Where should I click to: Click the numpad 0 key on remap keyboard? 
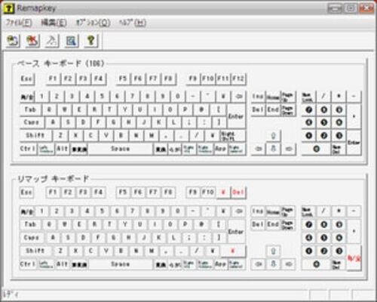tap(316, 264)
